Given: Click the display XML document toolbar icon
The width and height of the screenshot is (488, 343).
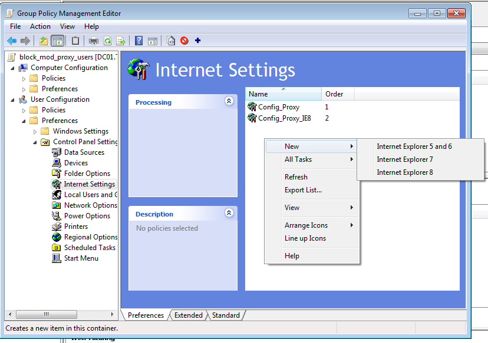Looking at the screenshot, I should pyautogui.click(x=171, y=41).
